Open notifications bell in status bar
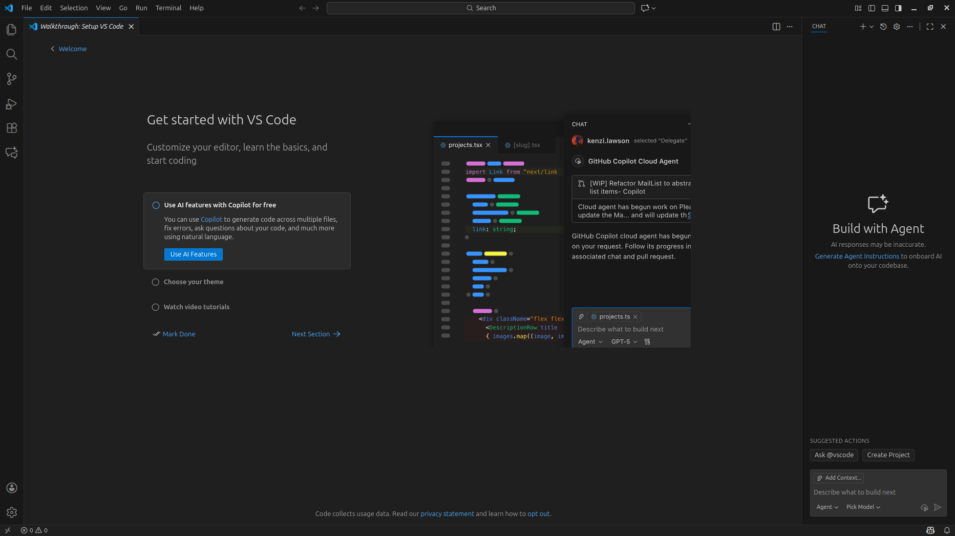The image size is (955, 536). 947,530
